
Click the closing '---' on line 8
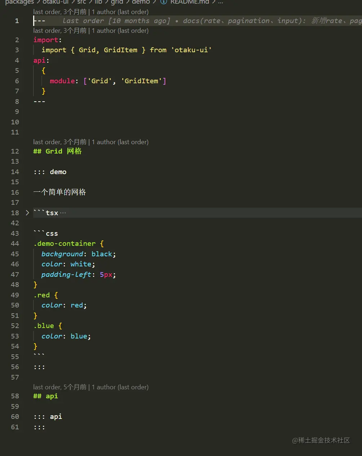coord(39,102)
